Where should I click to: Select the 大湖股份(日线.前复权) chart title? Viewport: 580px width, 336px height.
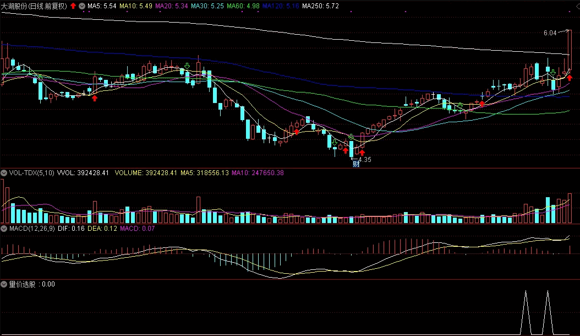pyautogui.click(x=34, y=6)
